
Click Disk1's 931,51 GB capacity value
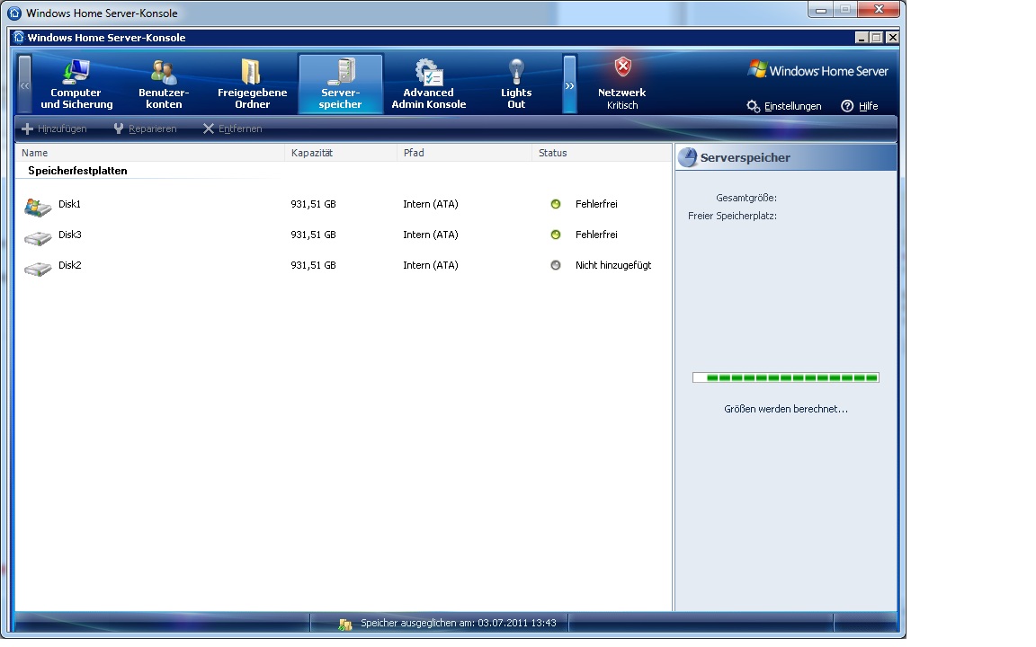(x=313, y=204)
